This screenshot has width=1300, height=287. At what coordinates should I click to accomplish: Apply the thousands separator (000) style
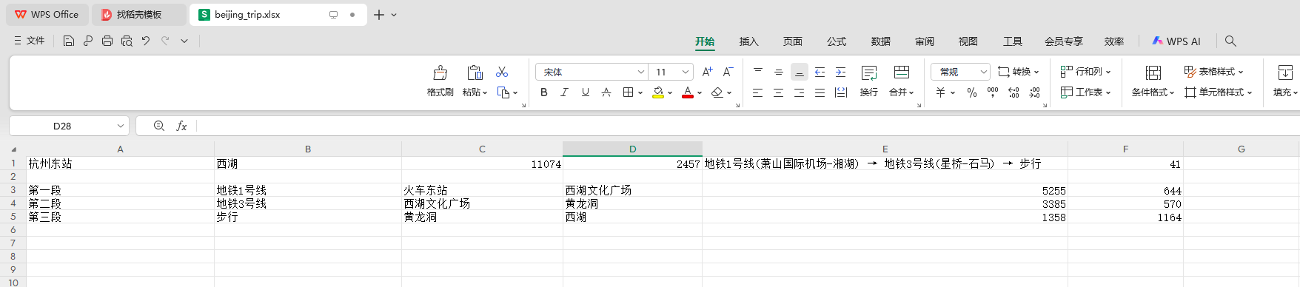coord(993,92)
